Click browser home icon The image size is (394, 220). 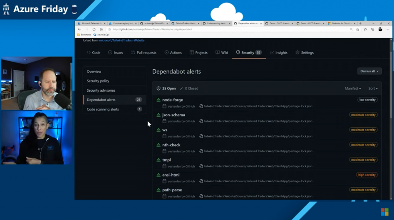pos(101,29)
